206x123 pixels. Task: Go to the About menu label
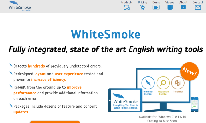pyautogui.click(x=183, y=2)
